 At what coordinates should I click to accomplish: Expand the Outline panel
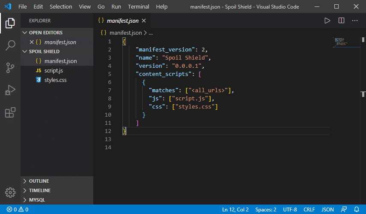pyautogui.click(x=57, y=181)
